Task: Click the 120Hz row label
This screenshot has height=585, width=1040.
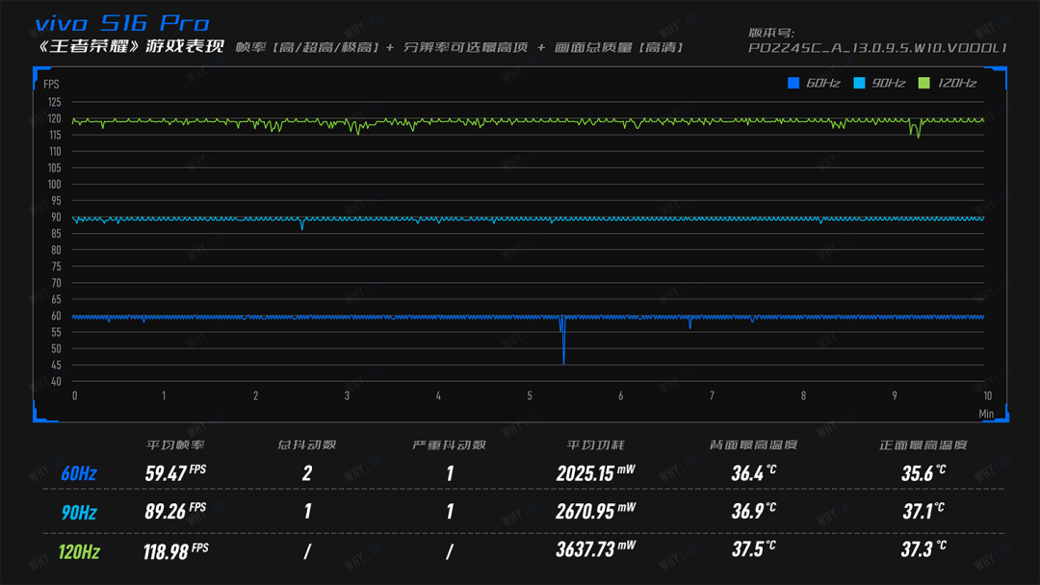Action: 79,552
